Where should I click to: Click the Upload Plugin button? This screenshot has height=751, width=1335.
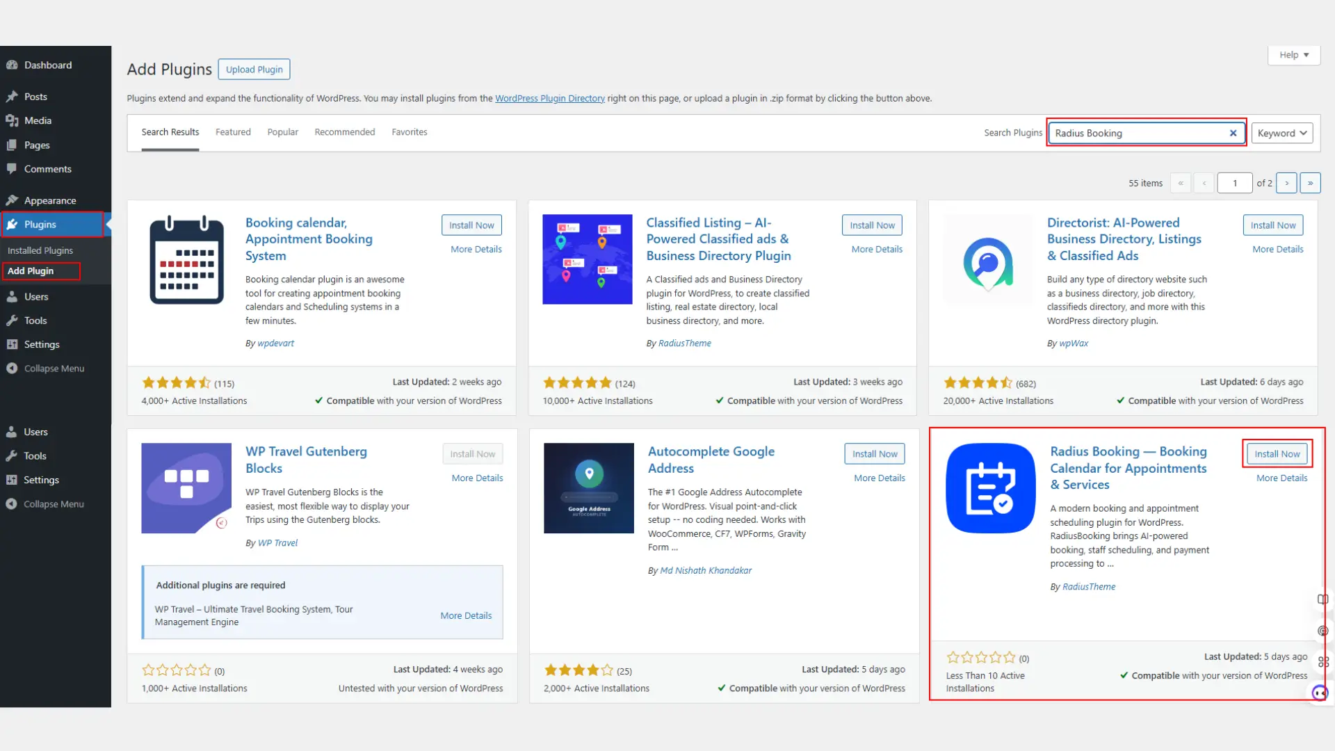coord(254,70)
